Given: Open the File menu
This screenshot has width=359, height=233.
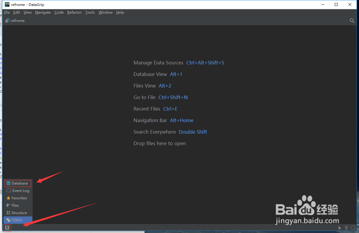Looking at the screenshot, I should [7, 12].
